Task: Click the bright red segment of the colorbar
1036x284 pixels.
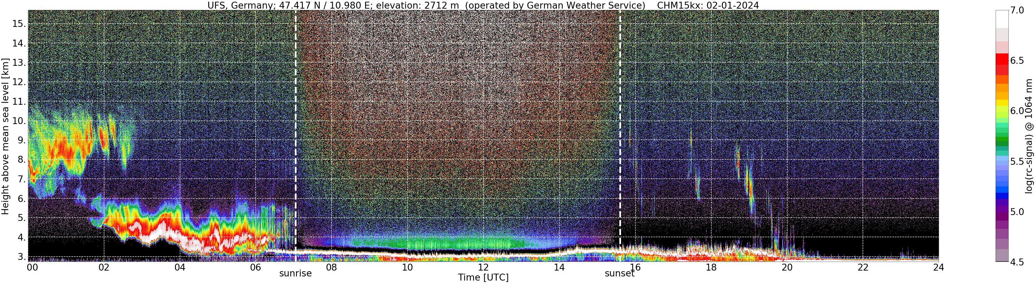Action: click(1002, 59)
